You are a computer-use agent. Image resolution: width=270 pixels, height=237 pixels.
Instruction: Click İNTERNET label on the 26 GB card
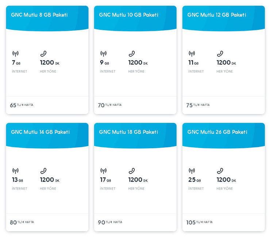pos(196,189)
